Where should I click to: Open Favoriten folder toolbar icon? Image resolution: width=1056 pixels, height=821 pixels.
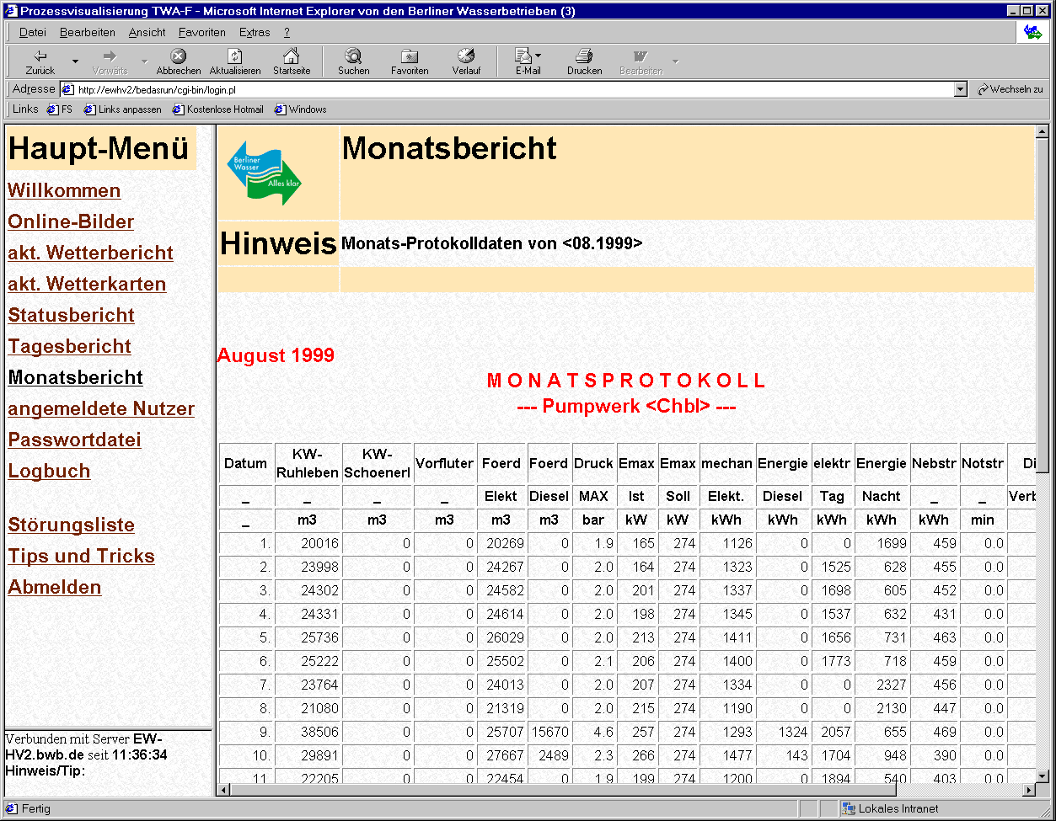pos(410,56)
